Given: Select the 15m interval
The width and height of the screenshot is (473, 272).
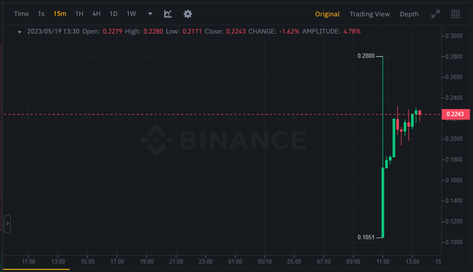Looking at the screenshot, I should (60, 14).
